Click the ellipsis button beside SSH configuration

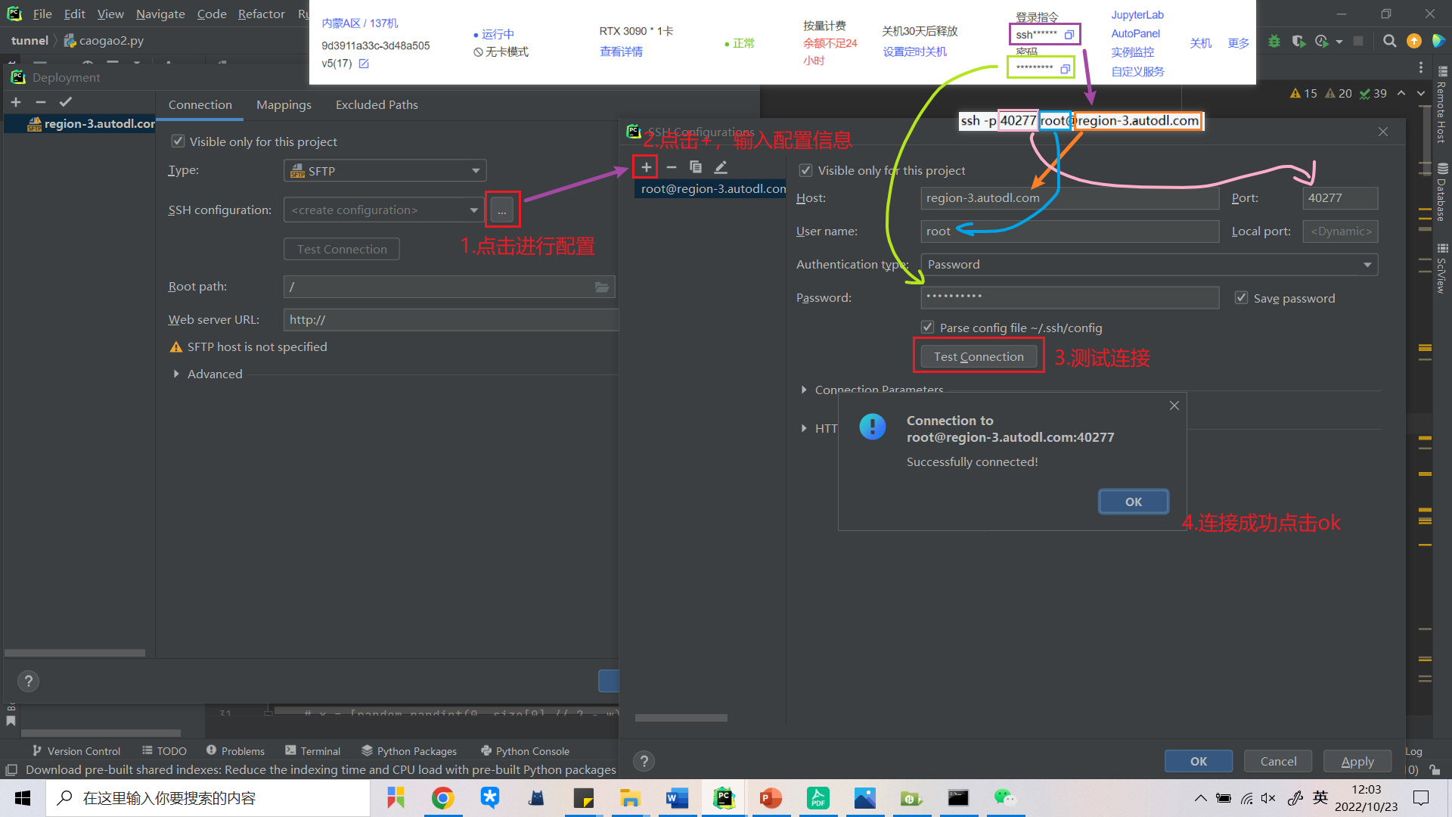(x=502, y=210)
